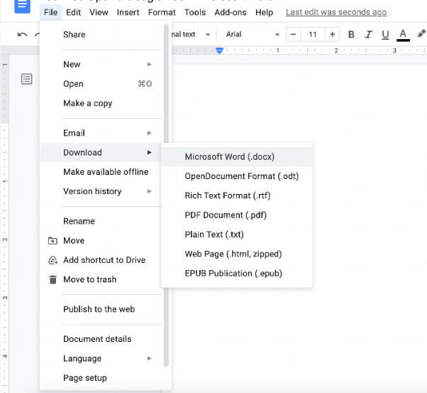Click the Google Docs home icon
The height and width of the screenshot is (393, 427).
click(x=22, y=6)
